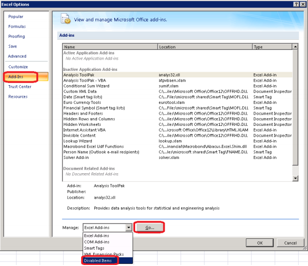Select the Financial Symbol (Smart tag lists) row
This screenshot has width=308, height=266.
click(177, 108)
